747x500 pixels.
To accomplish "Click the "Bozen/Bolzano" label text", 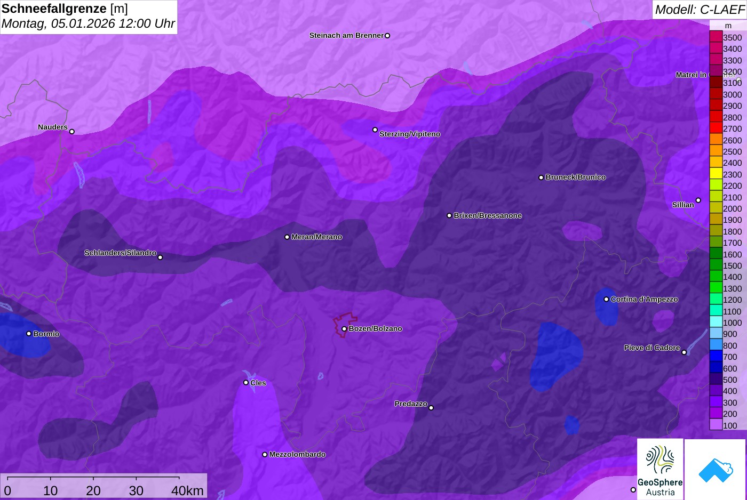I will 376,329.
